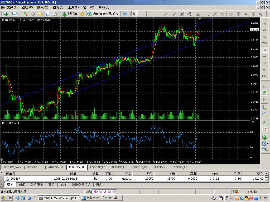This screenshot has width=270, height=202.
Task: Open the 图表 (Charts) menu
Action: pyautogui.click(x=58, y=7)
